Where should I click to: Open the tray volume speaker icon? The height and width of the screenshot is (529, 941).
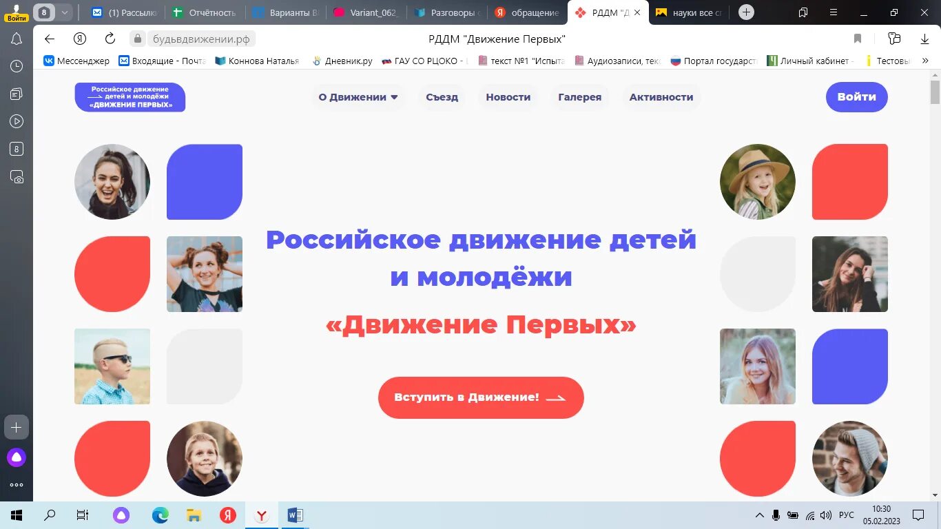click(826, 515)
